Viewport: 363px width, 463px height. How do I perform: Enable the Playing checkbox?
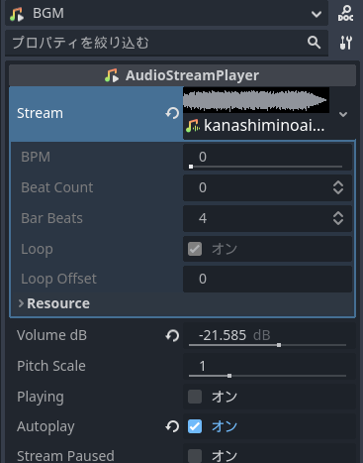tap(195, 397)
